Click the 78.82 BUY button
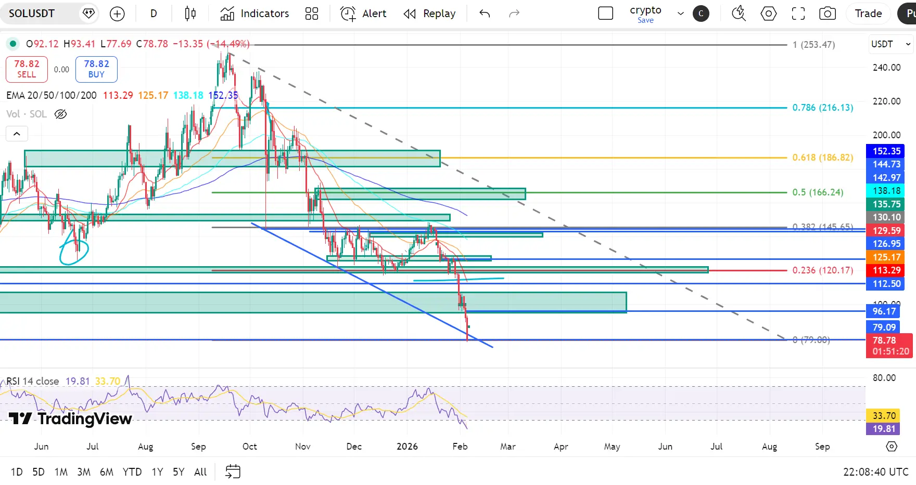 click(96, 69)
